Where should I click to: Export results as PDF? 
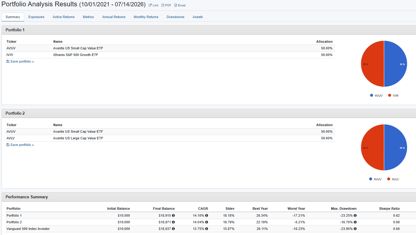click(x=166, y=5)
